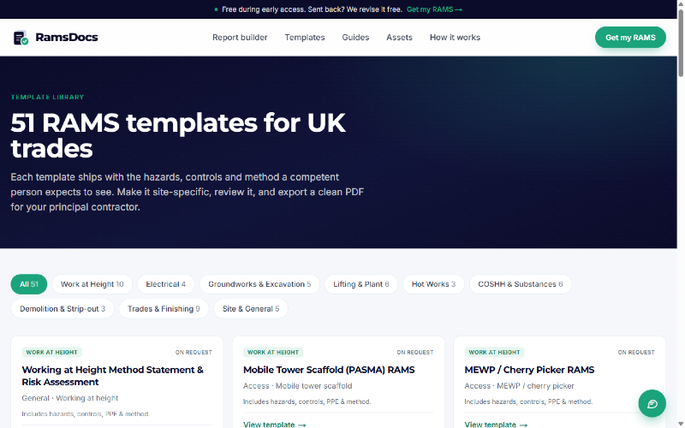Select COSHH & Substances 6 chip

click(x=521, y=284)
